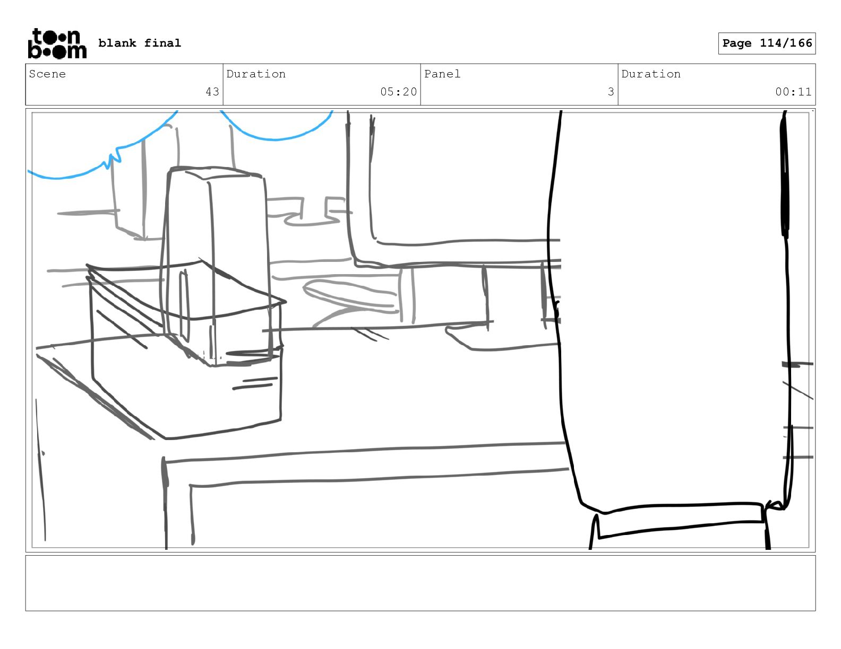Screen dimensions: 841x649
Task: Click the scene duration value 05:20
Action: coord(398,92)
